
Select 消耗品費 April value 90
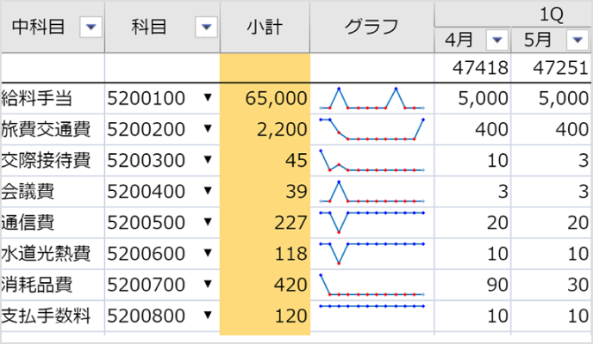click(472, 285)
